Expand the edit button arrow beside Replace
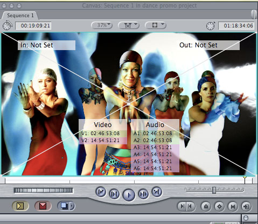258x224 pixels. click(x=72, y=206)
